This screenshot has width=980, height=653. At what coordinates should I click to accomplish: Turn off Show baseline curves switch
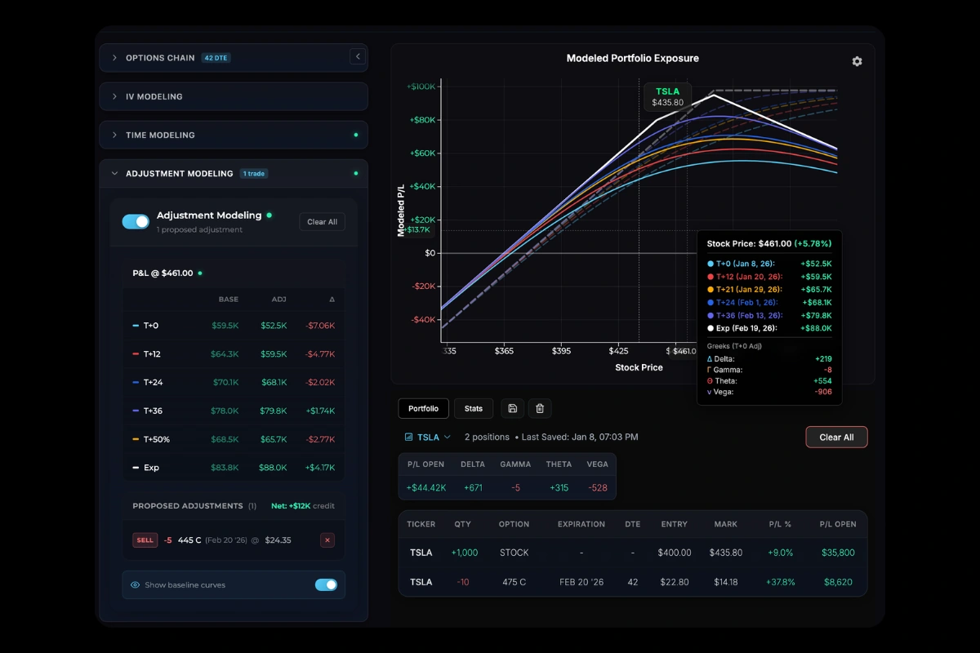(x=326, y=584)
